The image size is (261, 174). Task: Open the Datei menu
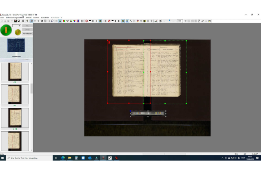[x=2, y=18]
